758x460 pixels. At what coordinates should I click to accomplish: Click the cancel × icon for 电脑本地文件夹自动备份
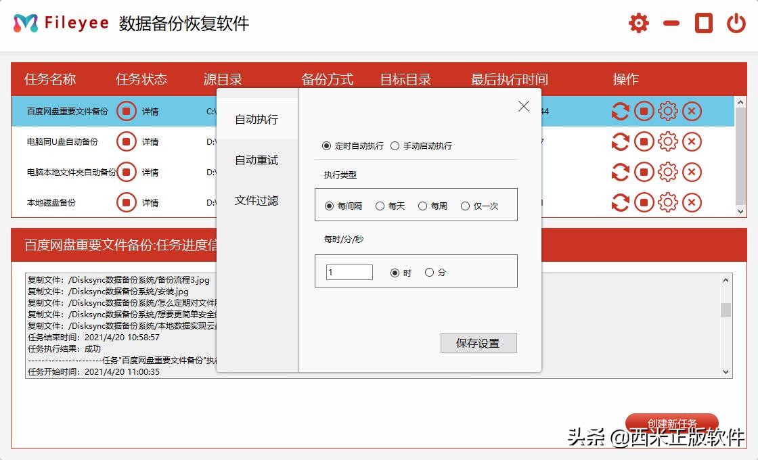pos(691,172)
